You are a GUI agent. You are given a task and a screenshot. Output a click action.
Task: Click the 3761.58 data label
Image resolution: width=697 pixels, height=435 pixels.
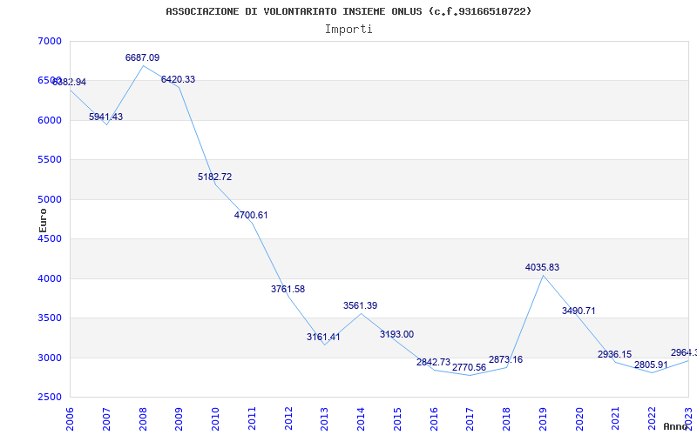click(288, 289)
